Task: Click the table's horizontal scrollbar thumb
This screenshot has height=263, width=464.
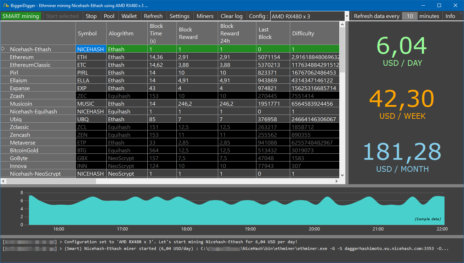Action: click(51, 181)
